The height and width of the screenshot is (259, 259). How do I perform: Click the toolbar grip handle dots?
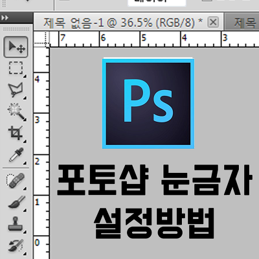click(x=16, y=29)
